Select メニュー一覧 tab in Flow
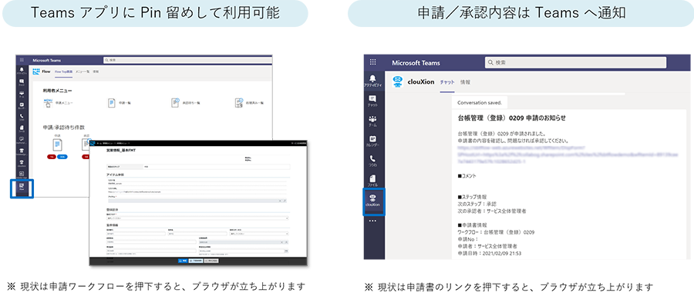This screenshot has height=296, width=694. click(83, 72)
